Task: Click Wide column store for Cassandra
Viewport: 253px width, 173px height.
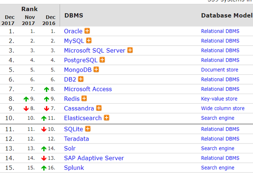Action: pos(223,108)
